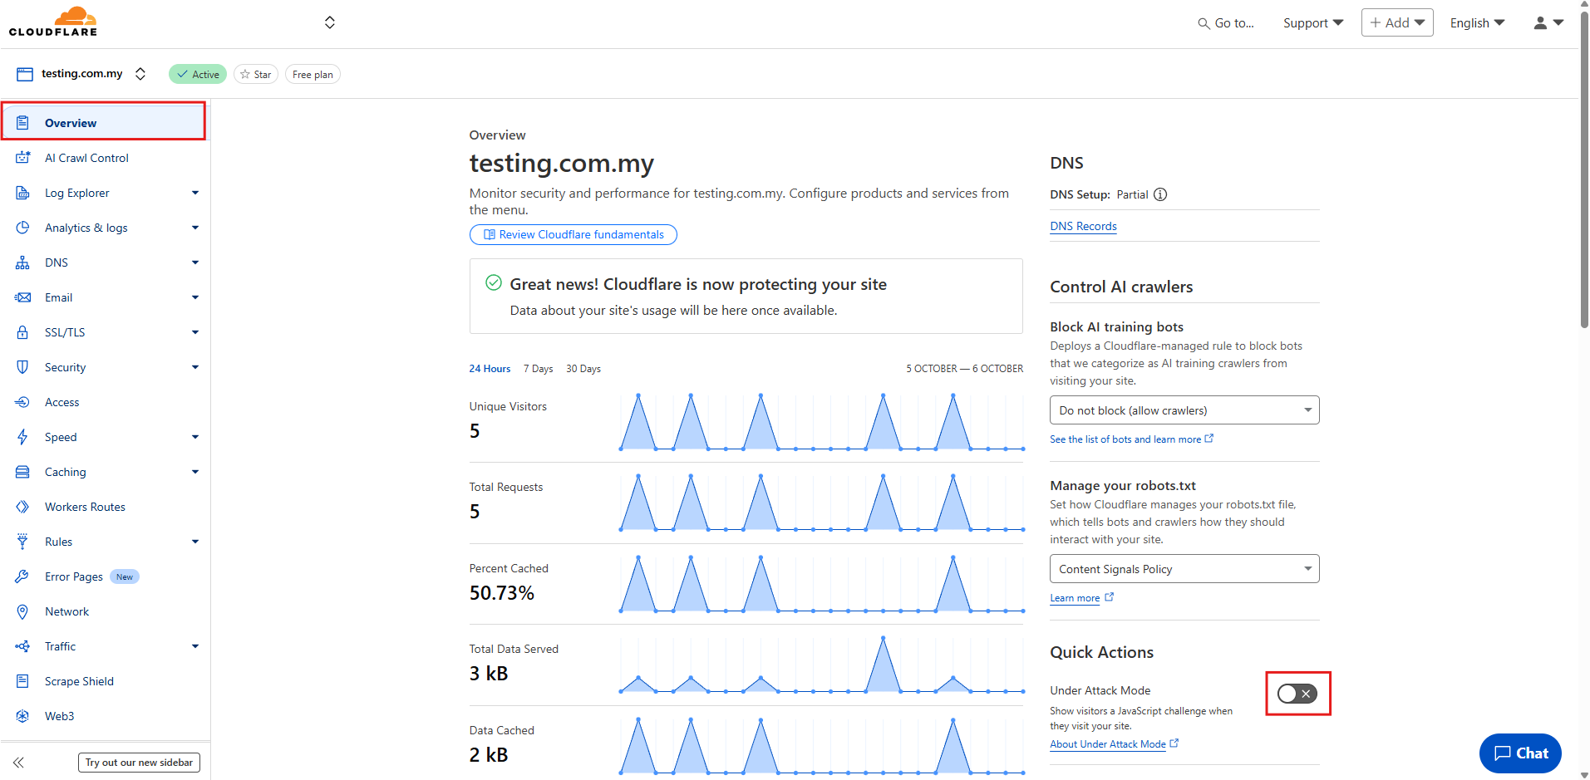The image size is (1590, 780).
Task: Click the DNS Setup info icon
Action: [1160, 194]
